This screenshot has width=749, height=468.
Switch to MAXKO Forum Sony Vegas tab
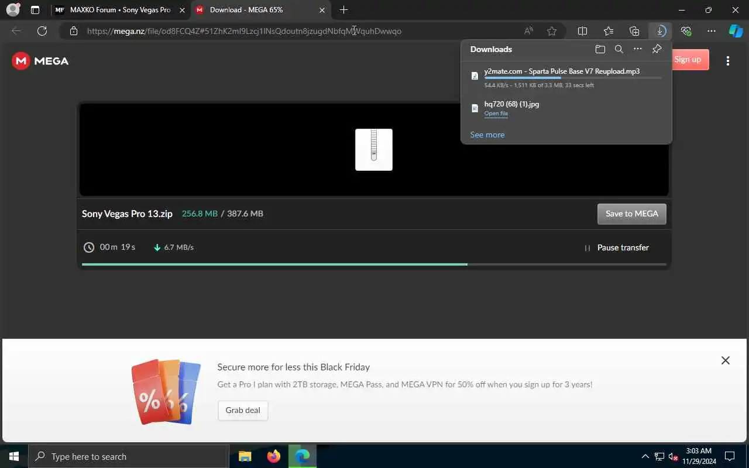pyautogui.click(x=120, y=10)
